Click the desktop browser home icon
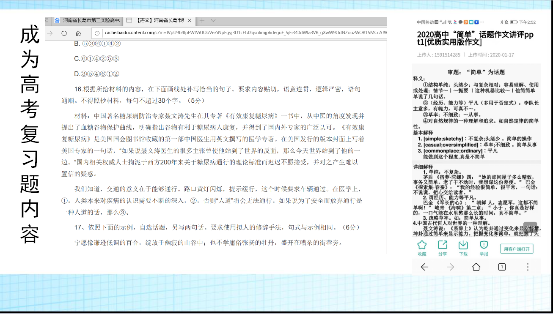Screen dimensions: 553x314 point(78,33)
